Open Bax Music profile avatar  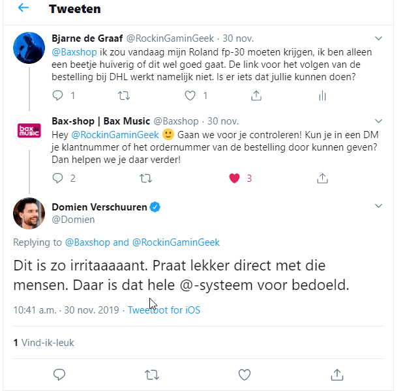click(29, 130)
